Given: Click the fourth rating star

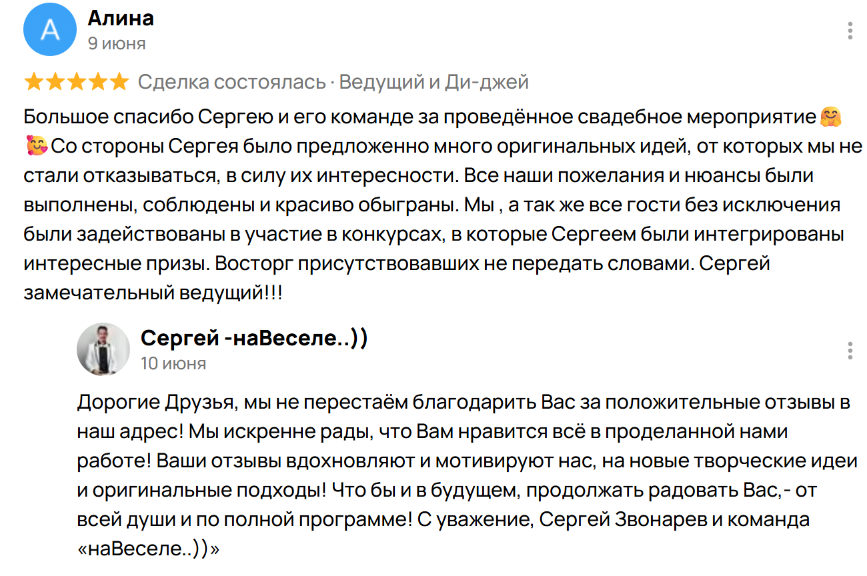Looking at the screenshot, I should coord(97,83).
